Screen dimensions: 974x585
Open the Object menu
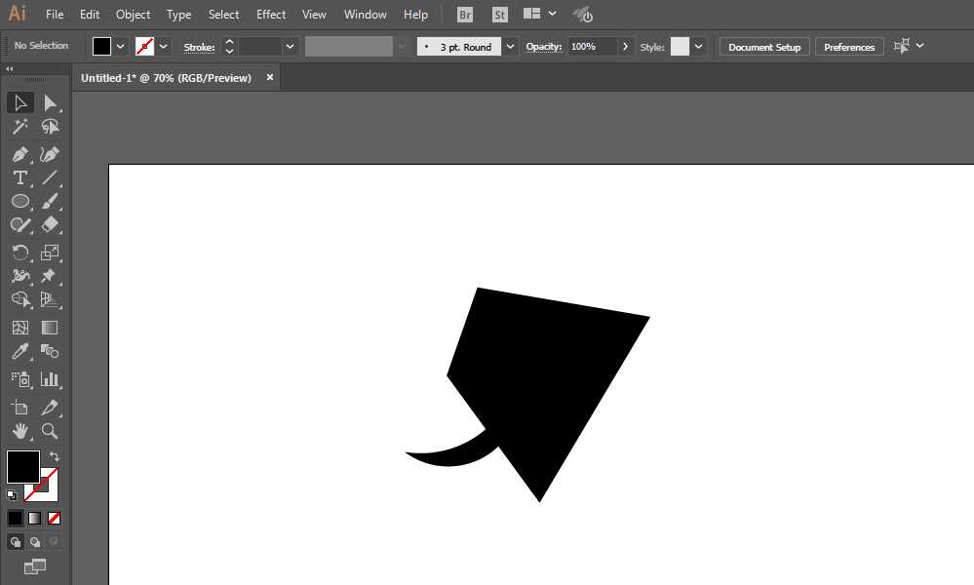tap(133, 15)
